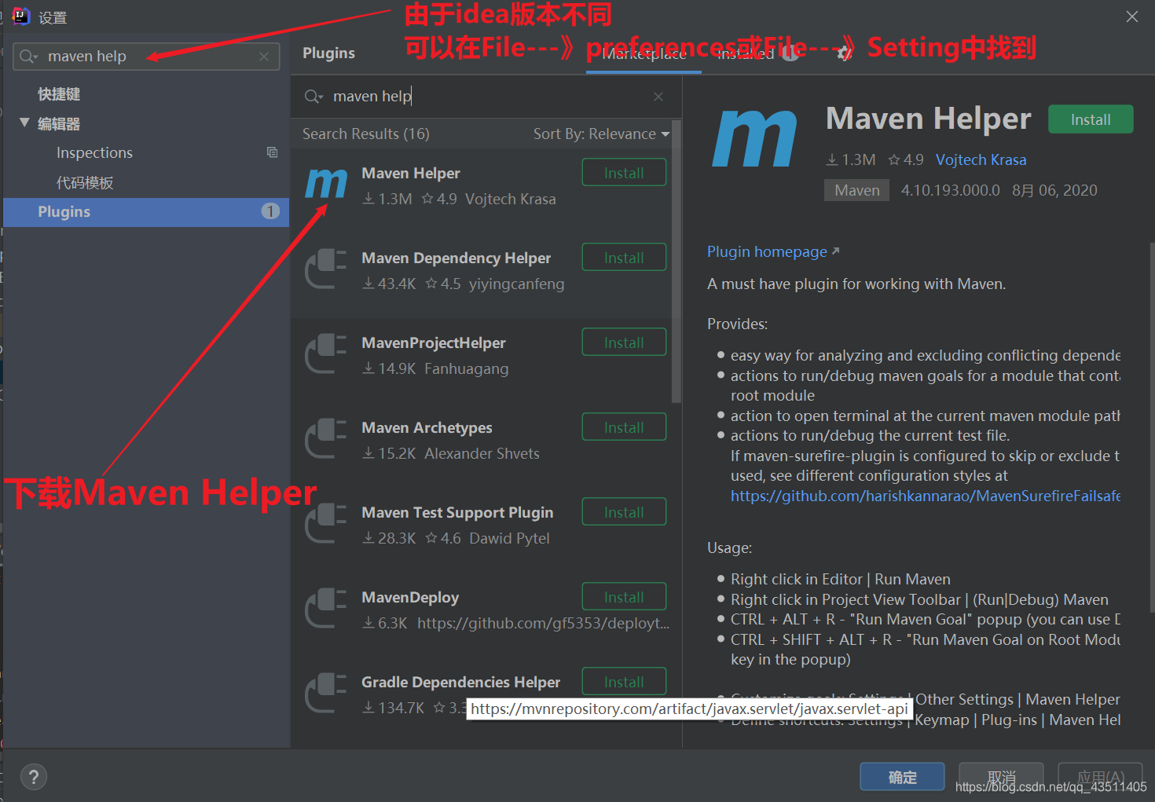This screenshot has height=802, width=1155.
Task: Click the Maven tag in plugin details
Action: click(x=856, y=191)
